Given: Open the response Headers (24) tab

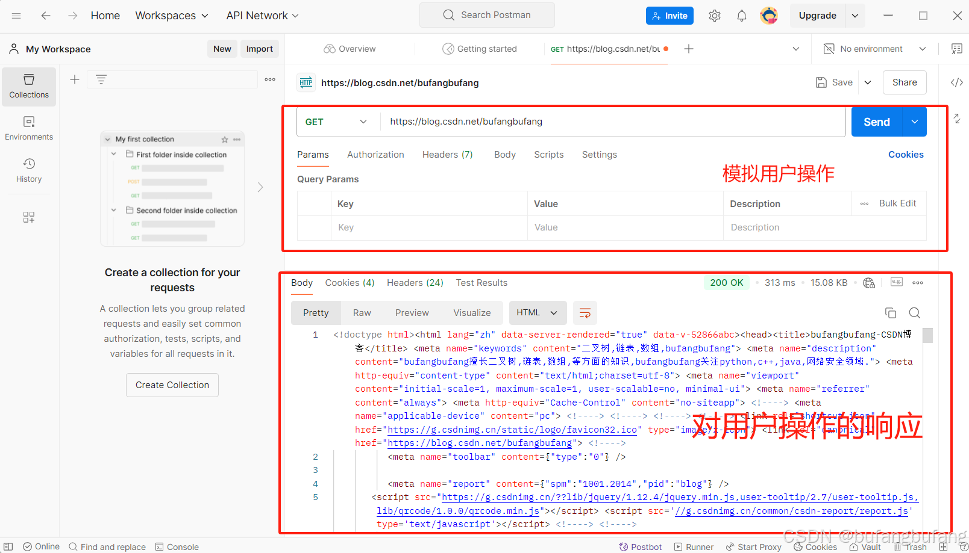Looking at the screenshot, I should 415,283.
